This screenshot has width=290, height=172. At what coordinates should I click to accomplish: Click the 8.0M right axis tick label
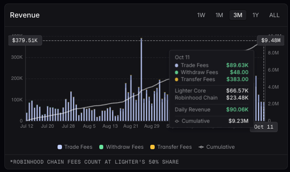(x=273, y=53)
